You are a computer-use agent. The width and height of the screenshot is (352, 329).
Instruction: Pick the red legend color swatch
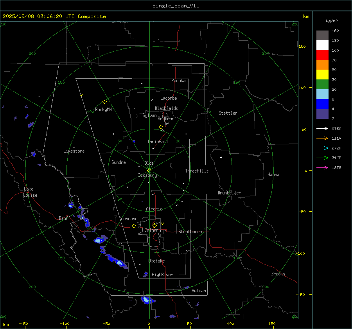322,55
